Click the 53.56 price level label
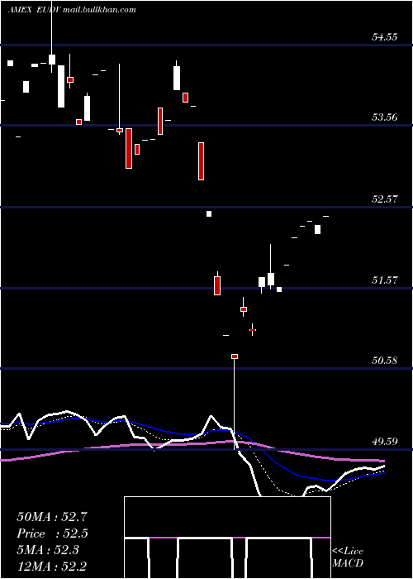 click(x=384, y=117)
